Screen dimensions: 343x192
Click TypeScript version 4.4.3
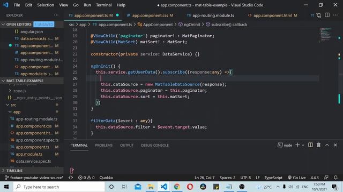(x=315, y=178)
